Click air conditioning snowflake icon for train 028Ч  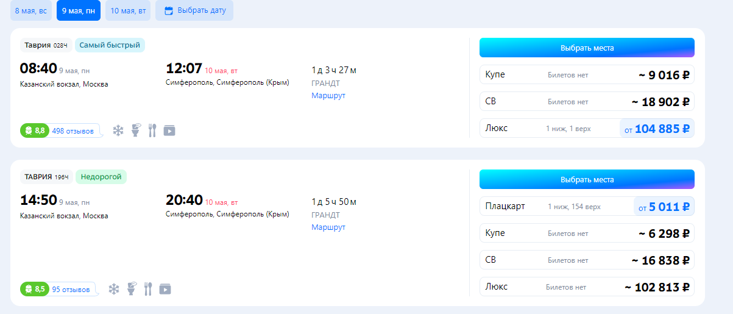[118, 130]
